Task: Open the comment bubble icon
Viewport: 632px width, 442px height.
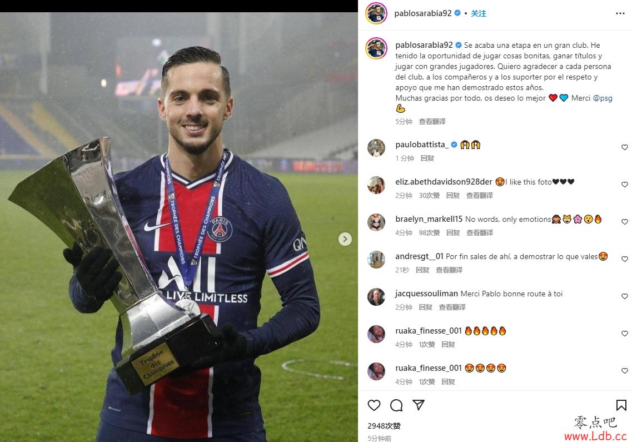Action: coord(397,405)
